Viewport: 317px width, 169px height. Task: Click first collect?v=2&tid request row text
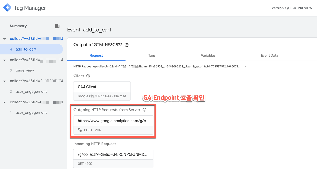[36, 39]
